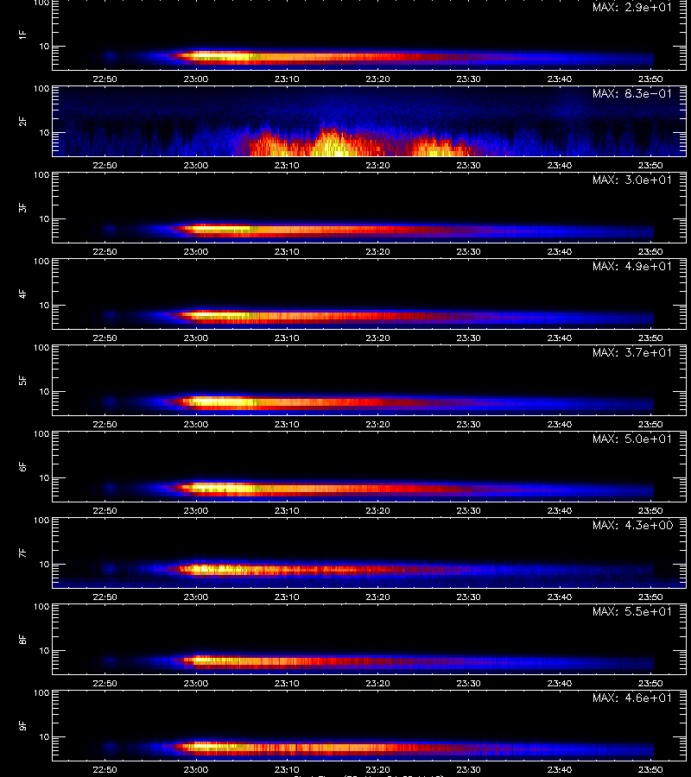Click the 1F panel axis label
This screenshot has height=777, width=691.
click(22, 35)
